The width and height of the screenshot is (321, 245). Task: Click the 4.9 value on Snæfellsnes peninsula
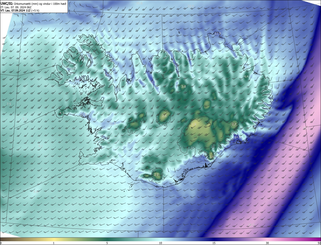coord(62,113)
